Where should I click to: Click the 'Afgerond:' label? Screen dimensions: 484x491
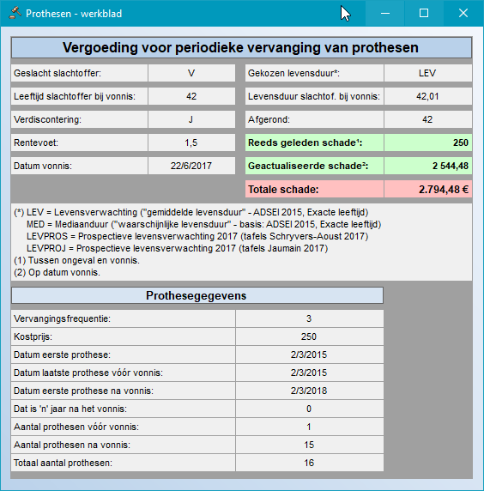tap(314, 119)
